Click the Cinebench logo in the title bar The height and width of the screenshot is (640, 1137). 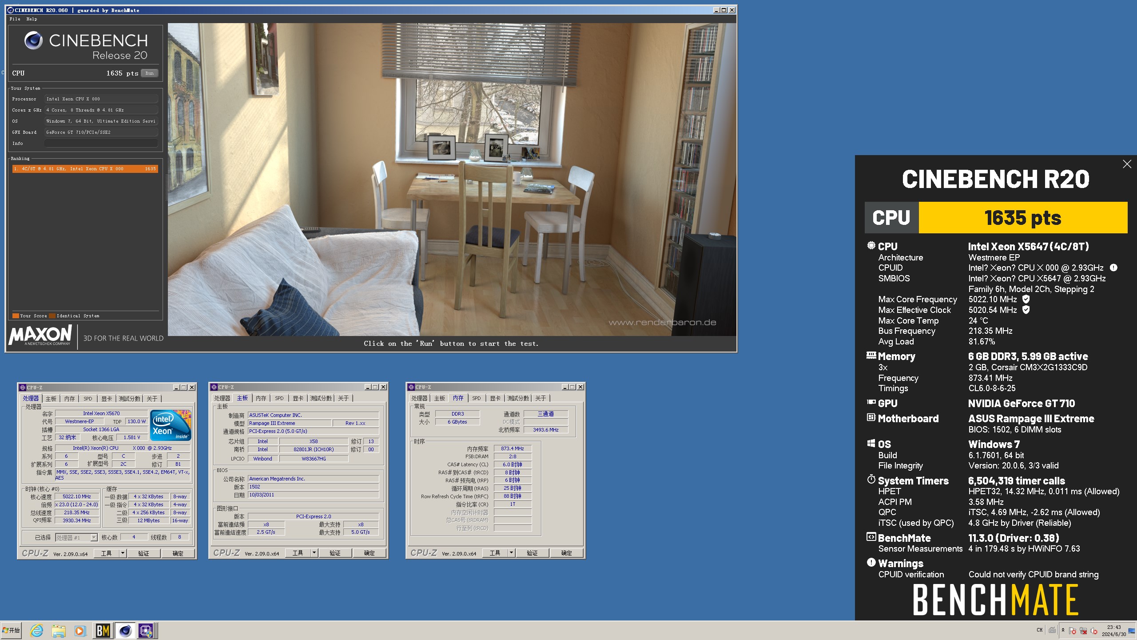click(x=10, y=10)
